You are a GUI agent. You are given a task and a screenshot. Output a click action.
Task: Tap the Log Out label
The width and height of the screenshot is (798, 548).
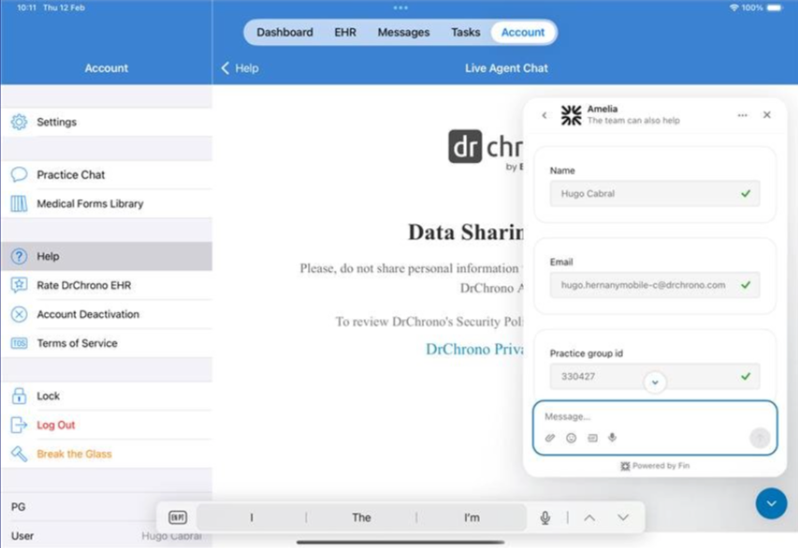56,425
